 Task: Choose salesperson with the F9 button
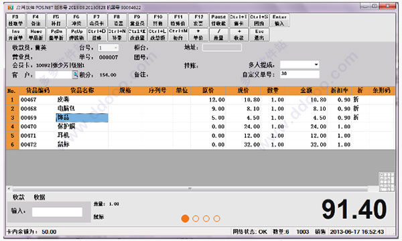pos(137,20)
